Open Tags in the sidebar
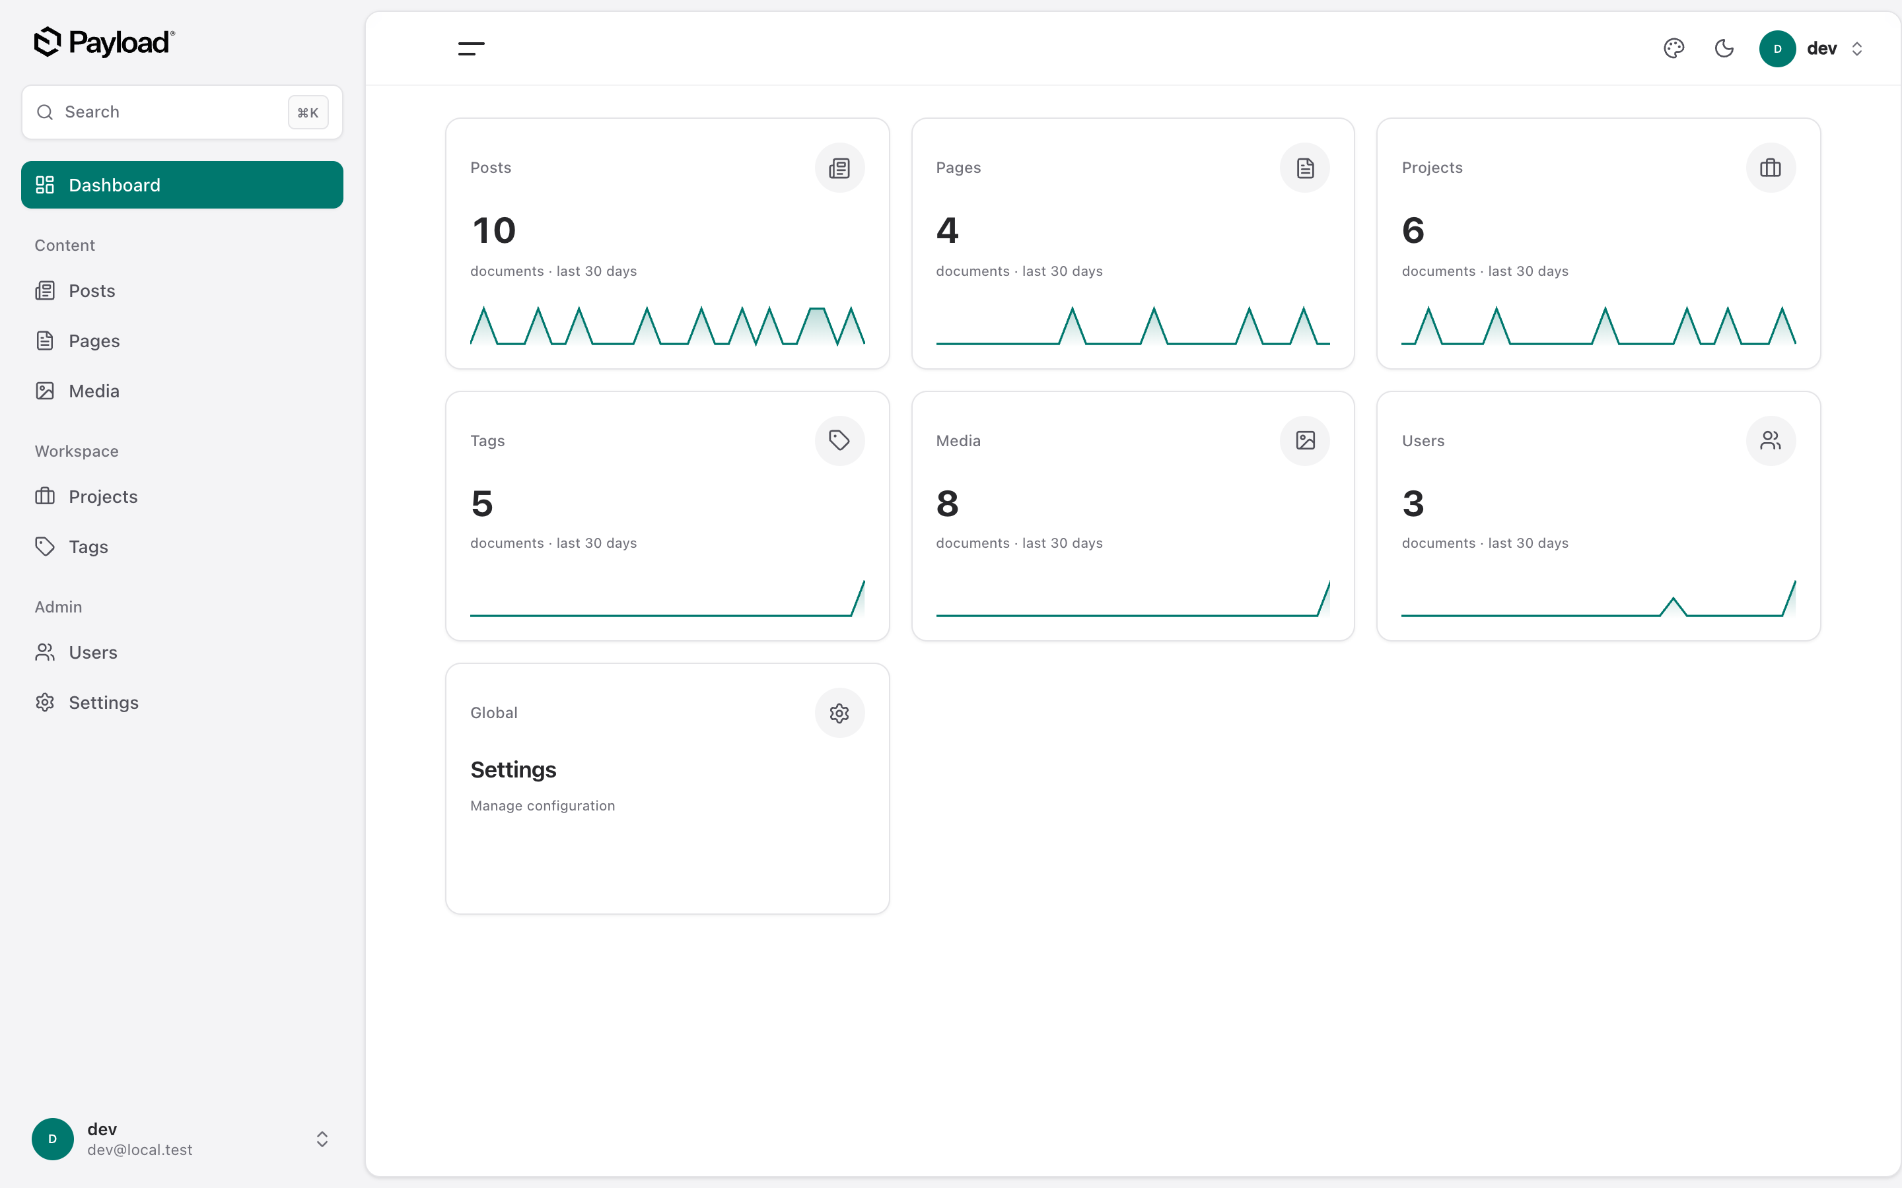Image resolution: width=1902 pixels, height=1188 pixels. click(182, 547)
